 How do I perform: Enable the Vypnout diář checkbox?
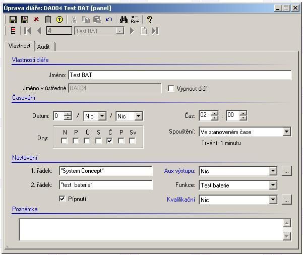click(171, 89)
